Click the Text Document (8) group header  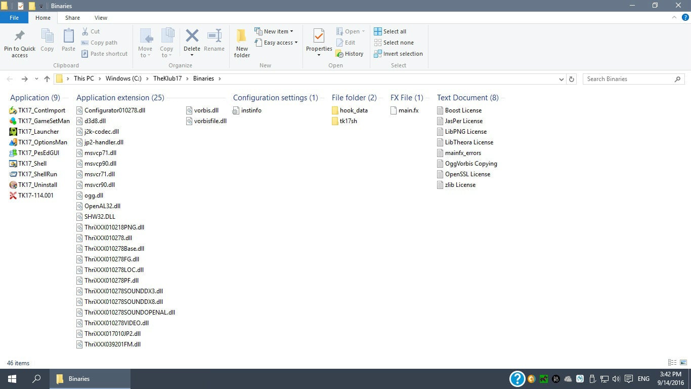tap(468, 98)
